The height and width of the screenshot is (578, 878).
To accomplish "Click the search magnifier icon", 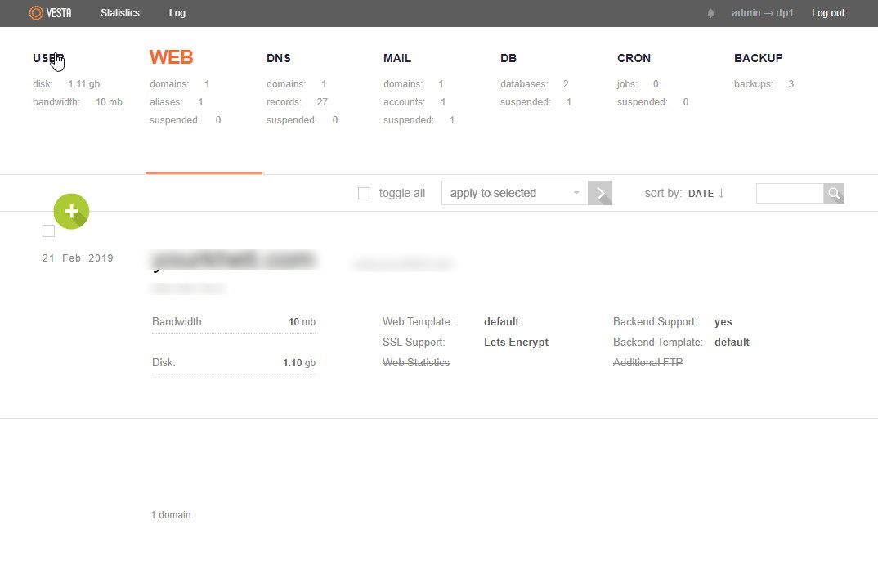I will (833, 193).
